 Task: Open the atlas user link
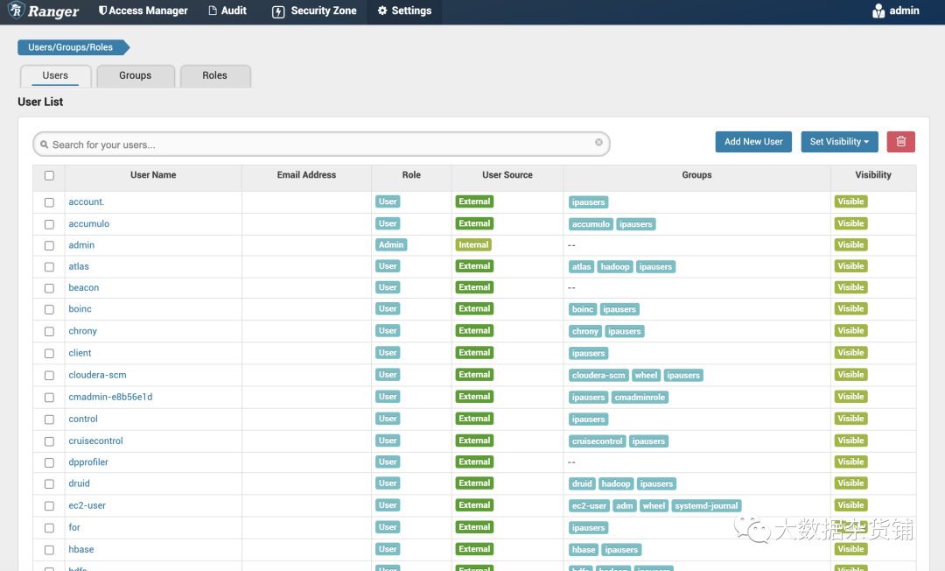pos(79,266)
